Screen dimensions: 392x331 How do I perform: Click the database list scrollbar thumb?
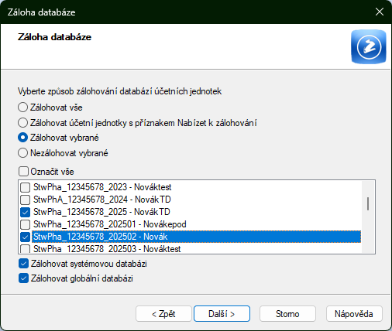tap(368, 203)
